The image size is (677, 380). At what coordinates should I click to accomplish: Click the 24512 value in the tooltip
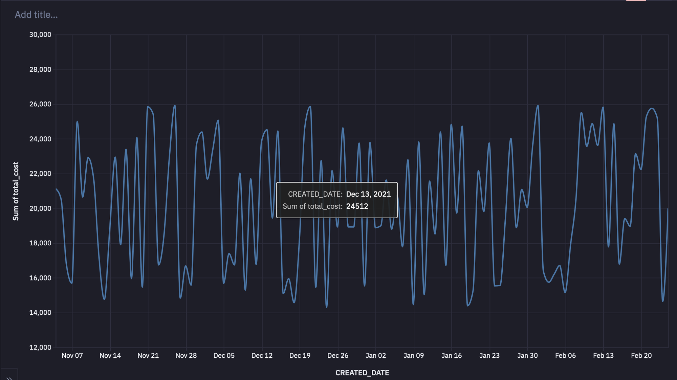coord(357,206)
